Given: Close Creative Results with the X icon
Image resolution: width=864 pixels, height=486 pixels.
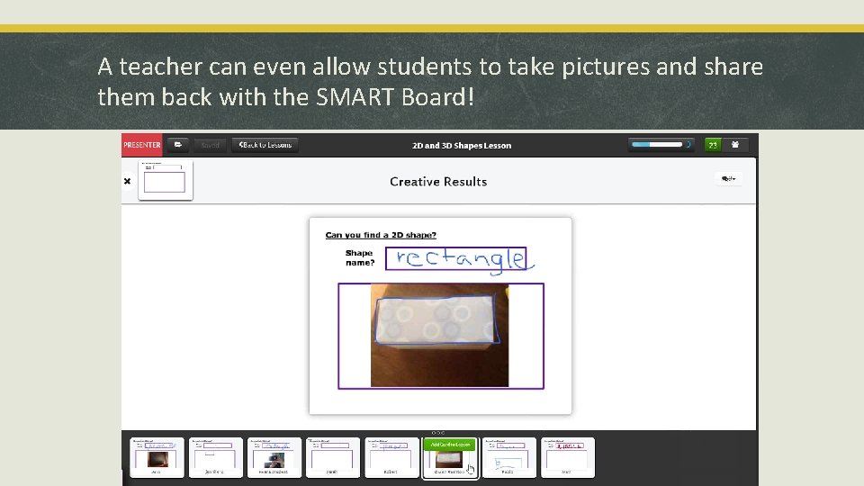Looking at the screenshot, I should pyautogui.click(x=127, y=181).
